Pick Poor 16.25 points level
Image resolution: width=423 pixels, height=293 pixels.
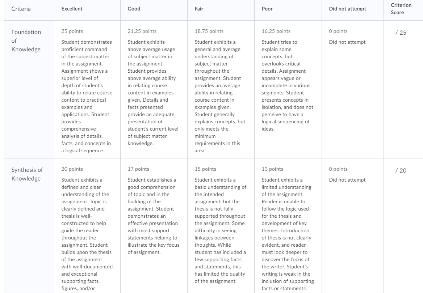(288, 89)
